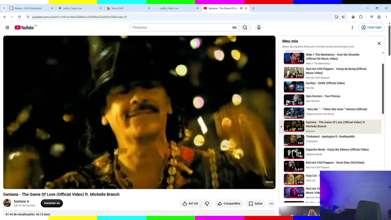Close the Meu mix playlist panel
Screen dimensions: 391x220
coord(379,43)
